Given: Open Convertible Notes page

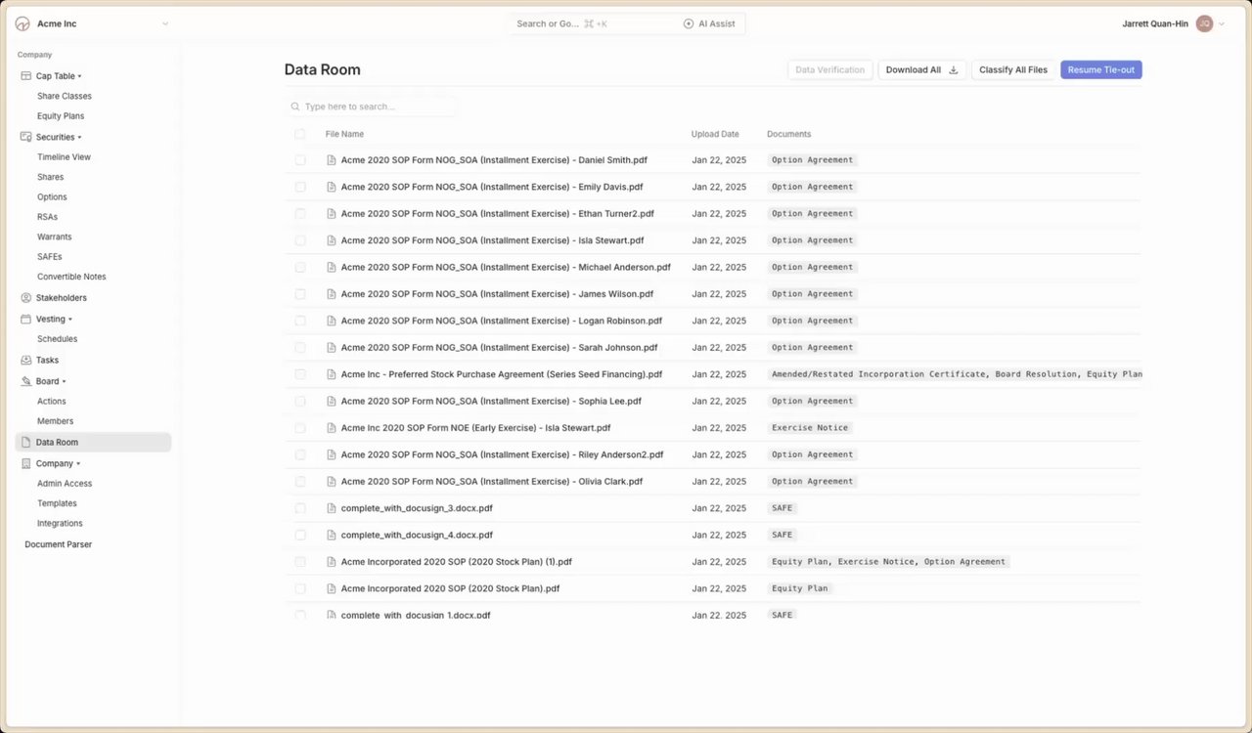Looking at the screenshot, I should pyautogui.click(x=71, y=277).
